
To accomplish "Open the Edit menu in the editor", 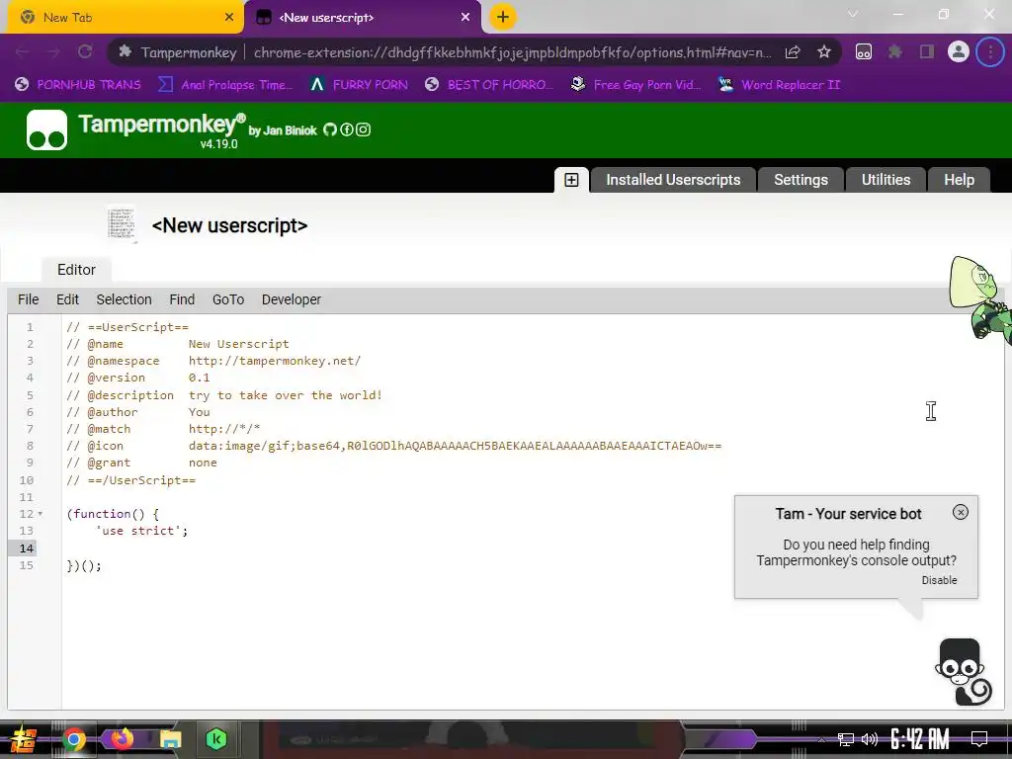I will [x=68, y=299].
